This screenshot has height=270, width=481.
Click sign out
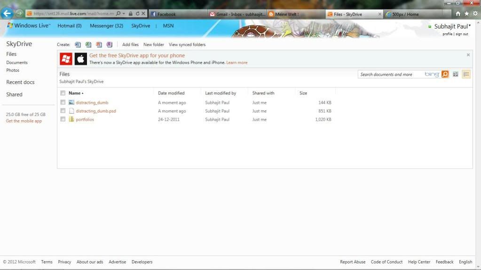pyautogui.click(x=462, y=34)
